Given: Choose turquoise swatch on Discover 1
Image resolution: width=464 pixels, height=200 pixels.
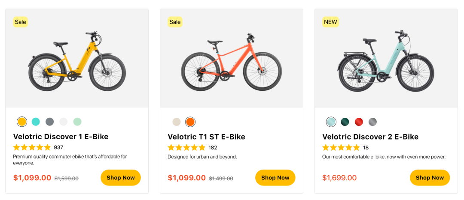Looking at the screenshot, I should tap(36, 122).
